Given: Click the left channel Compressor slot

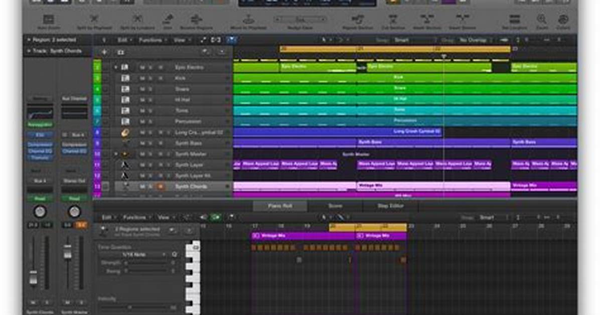Looking at the screenshot, I should [x=40, y=144].
